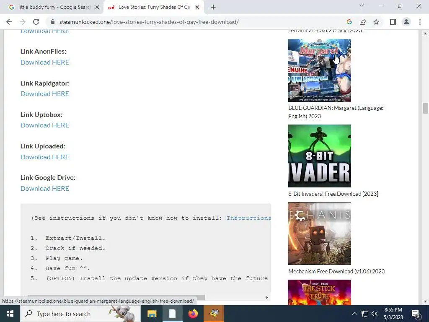The image size is (429, 322).
Task: Share this page via share icon
Action: coord(363,22)
